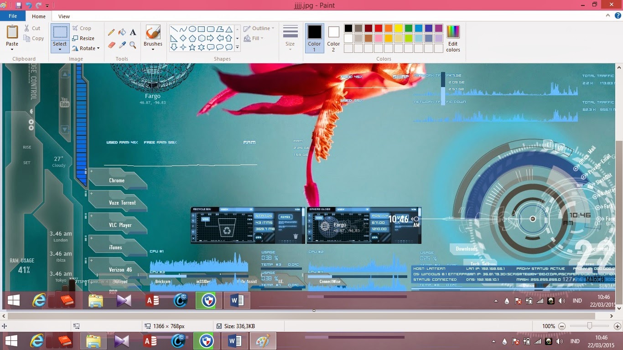Switch to the View tab

click(64, 16)
